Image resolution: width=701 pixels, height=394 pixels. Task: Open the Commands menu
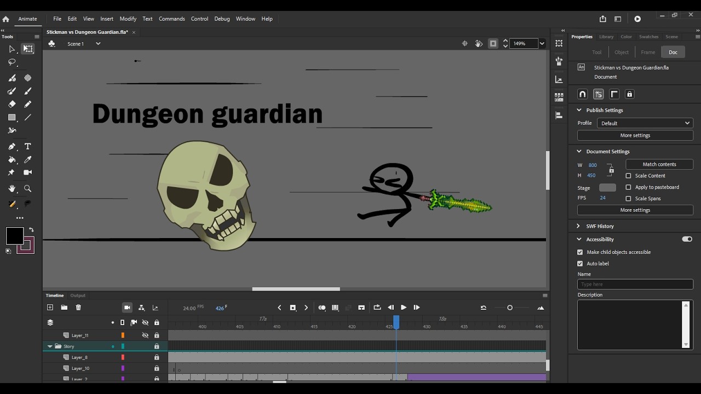click(172, 19)
